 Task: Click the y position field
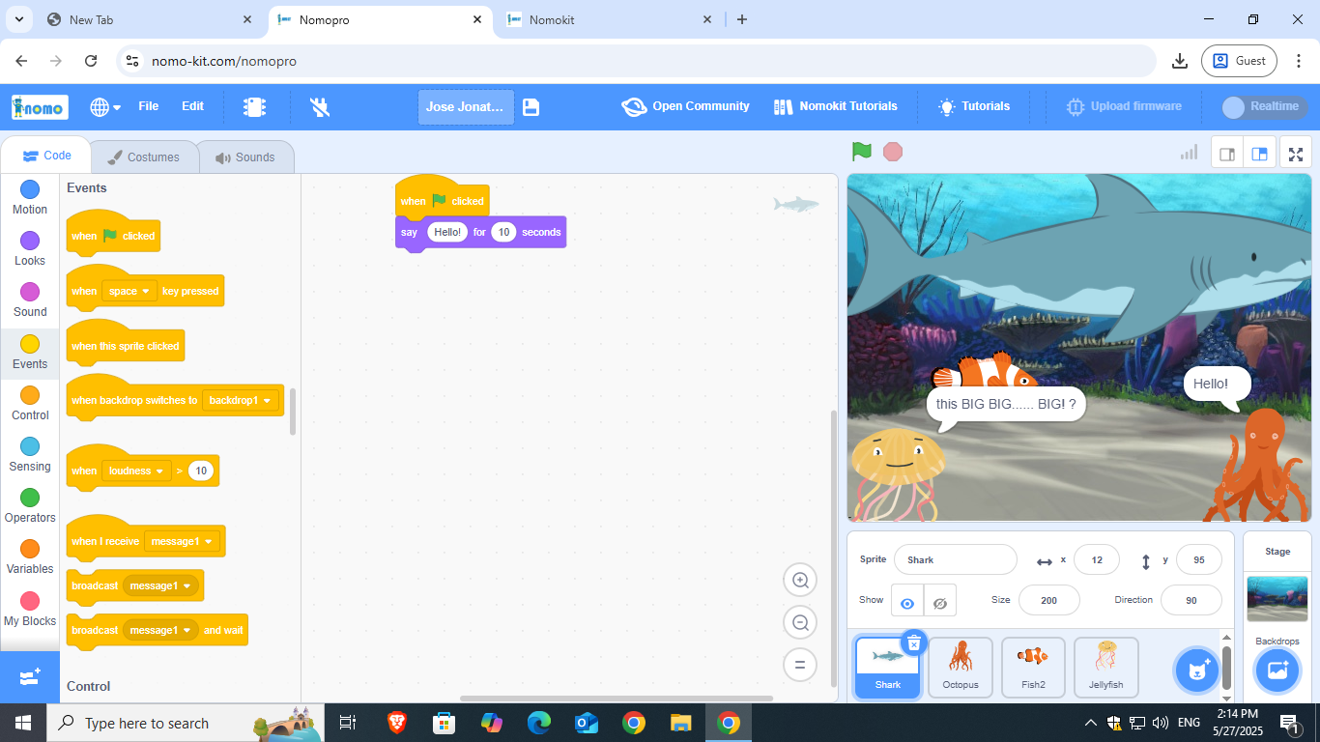[x=1199, y=559]
